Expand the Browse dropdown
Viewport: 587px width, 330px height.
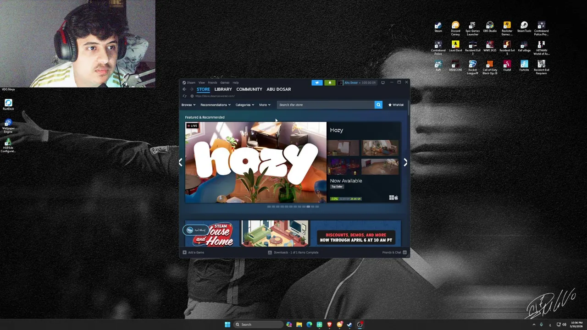(x=188, y=105)
